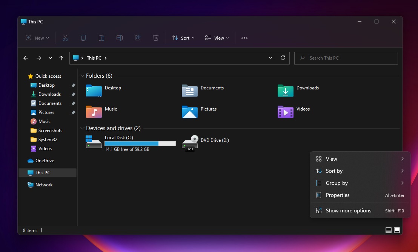Image resolution: width=418 pixels, height=252 pixels.
Task: Click the chevron after This PC in address bar
Action: (106, 58)
